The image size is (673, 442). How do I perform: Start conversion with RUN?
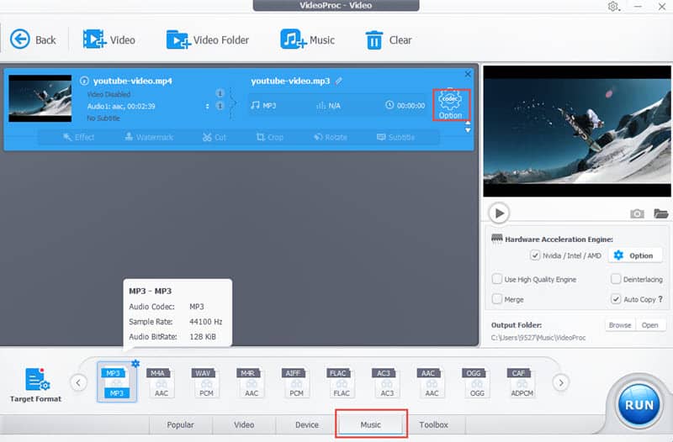click(x=639, y=405)
